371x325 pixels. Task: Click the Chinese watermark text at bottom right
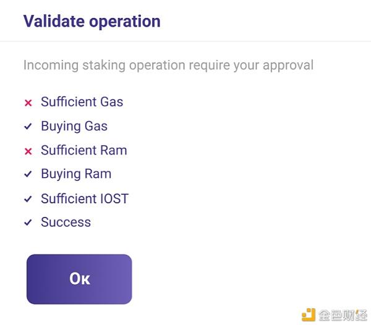[343, 314]
